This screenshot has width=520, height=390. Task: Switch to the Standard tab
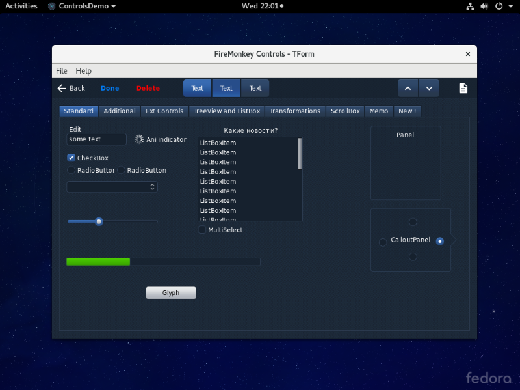[79, 111]
